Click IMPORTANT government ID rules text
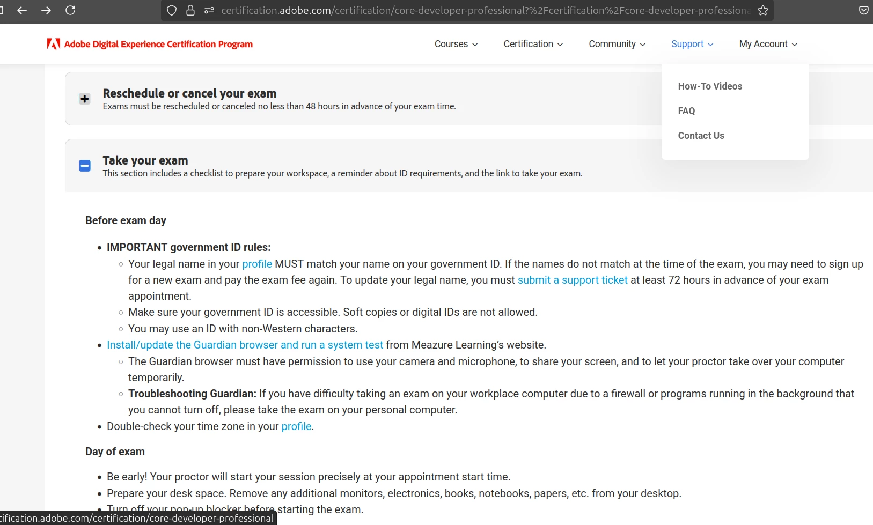 (188, 247)
